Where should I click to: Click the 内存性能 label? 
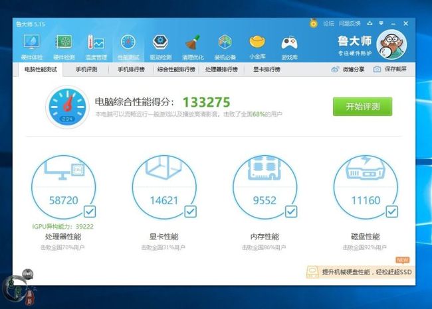click(x=265, y=237)
